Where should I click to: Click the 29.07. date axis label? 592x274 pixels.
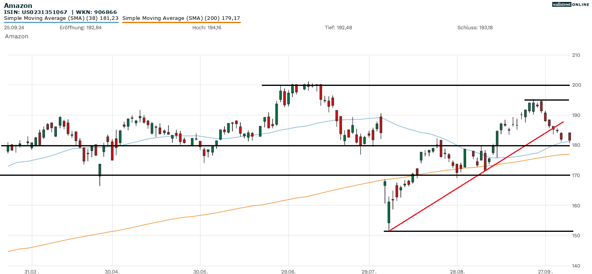click(x=369, y=271)
